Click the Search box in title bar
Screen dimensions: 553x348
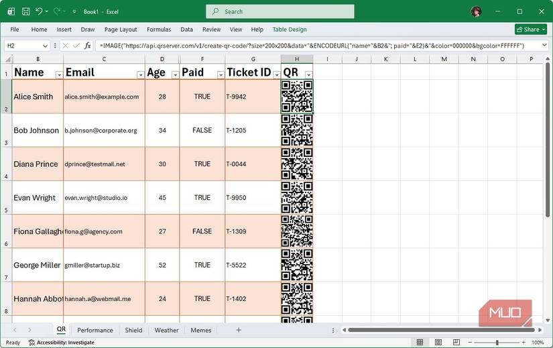(x=280, y=11)
